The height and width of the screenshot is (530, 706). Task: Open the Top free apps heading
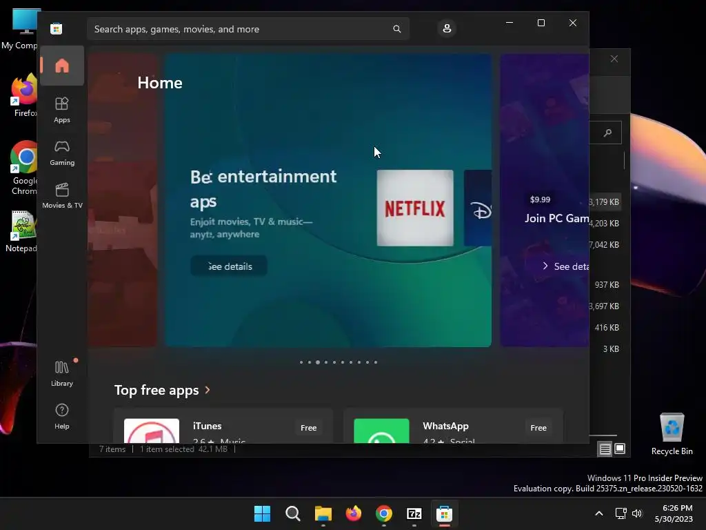click(x=157, y=390)
